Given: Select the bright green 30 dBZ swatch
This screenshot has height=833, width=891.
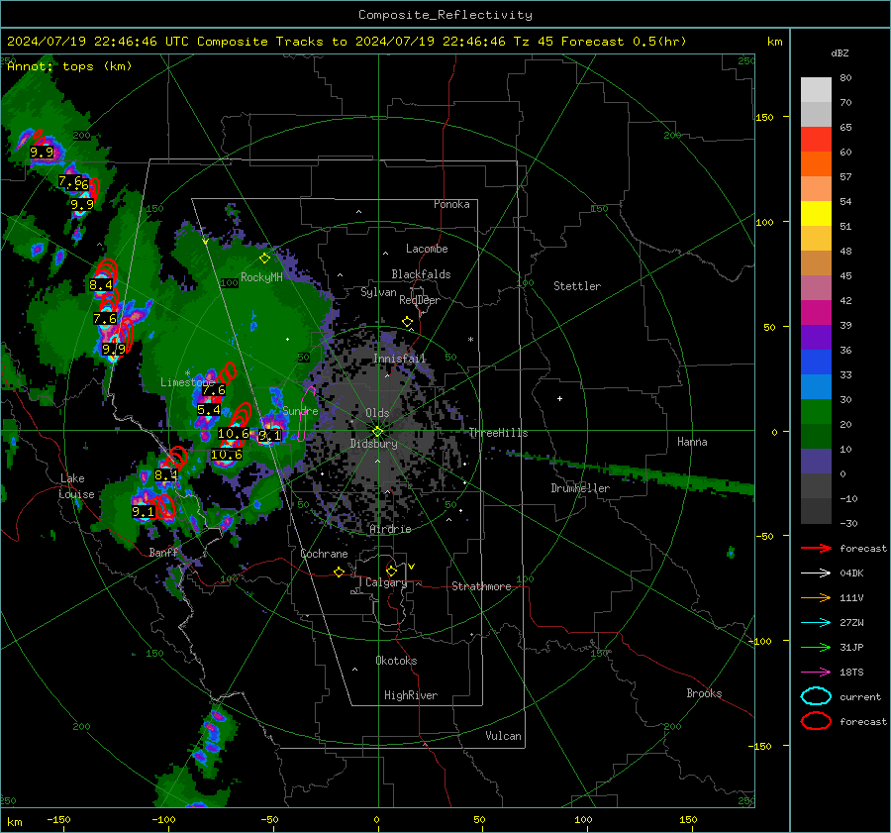Looking at the screenshot, I should [x=816, y=412].
